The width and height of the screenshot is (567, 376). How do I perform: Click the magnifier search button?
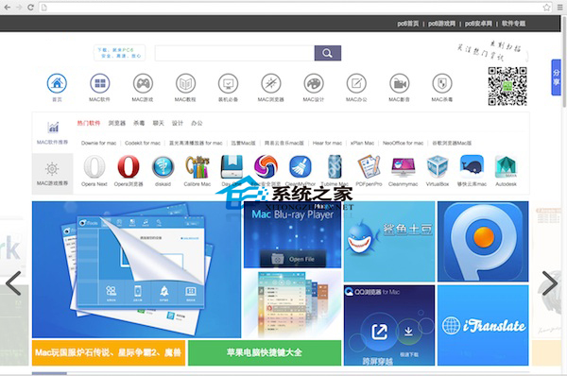point(328,53)
